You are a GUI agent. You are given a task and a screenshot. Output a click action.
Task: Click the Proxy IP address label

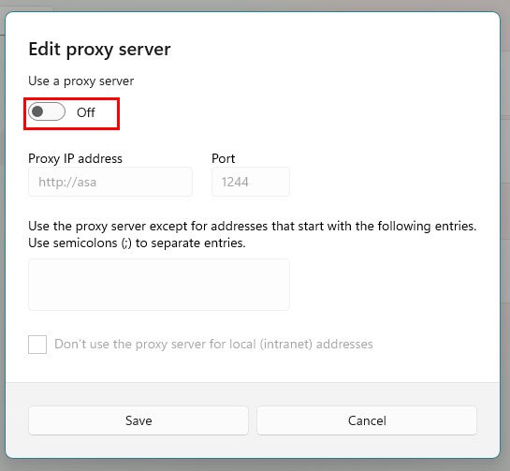click(x=75, y=159)
